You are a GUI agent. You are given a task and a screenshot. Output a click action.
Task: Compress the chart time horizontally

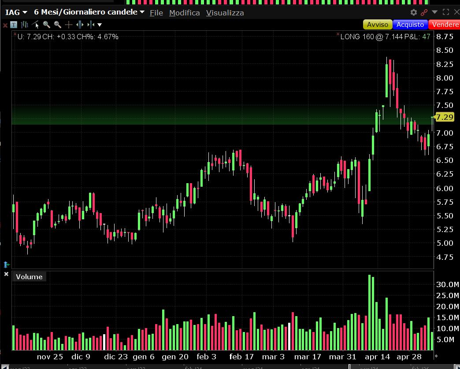coord(91,25)
